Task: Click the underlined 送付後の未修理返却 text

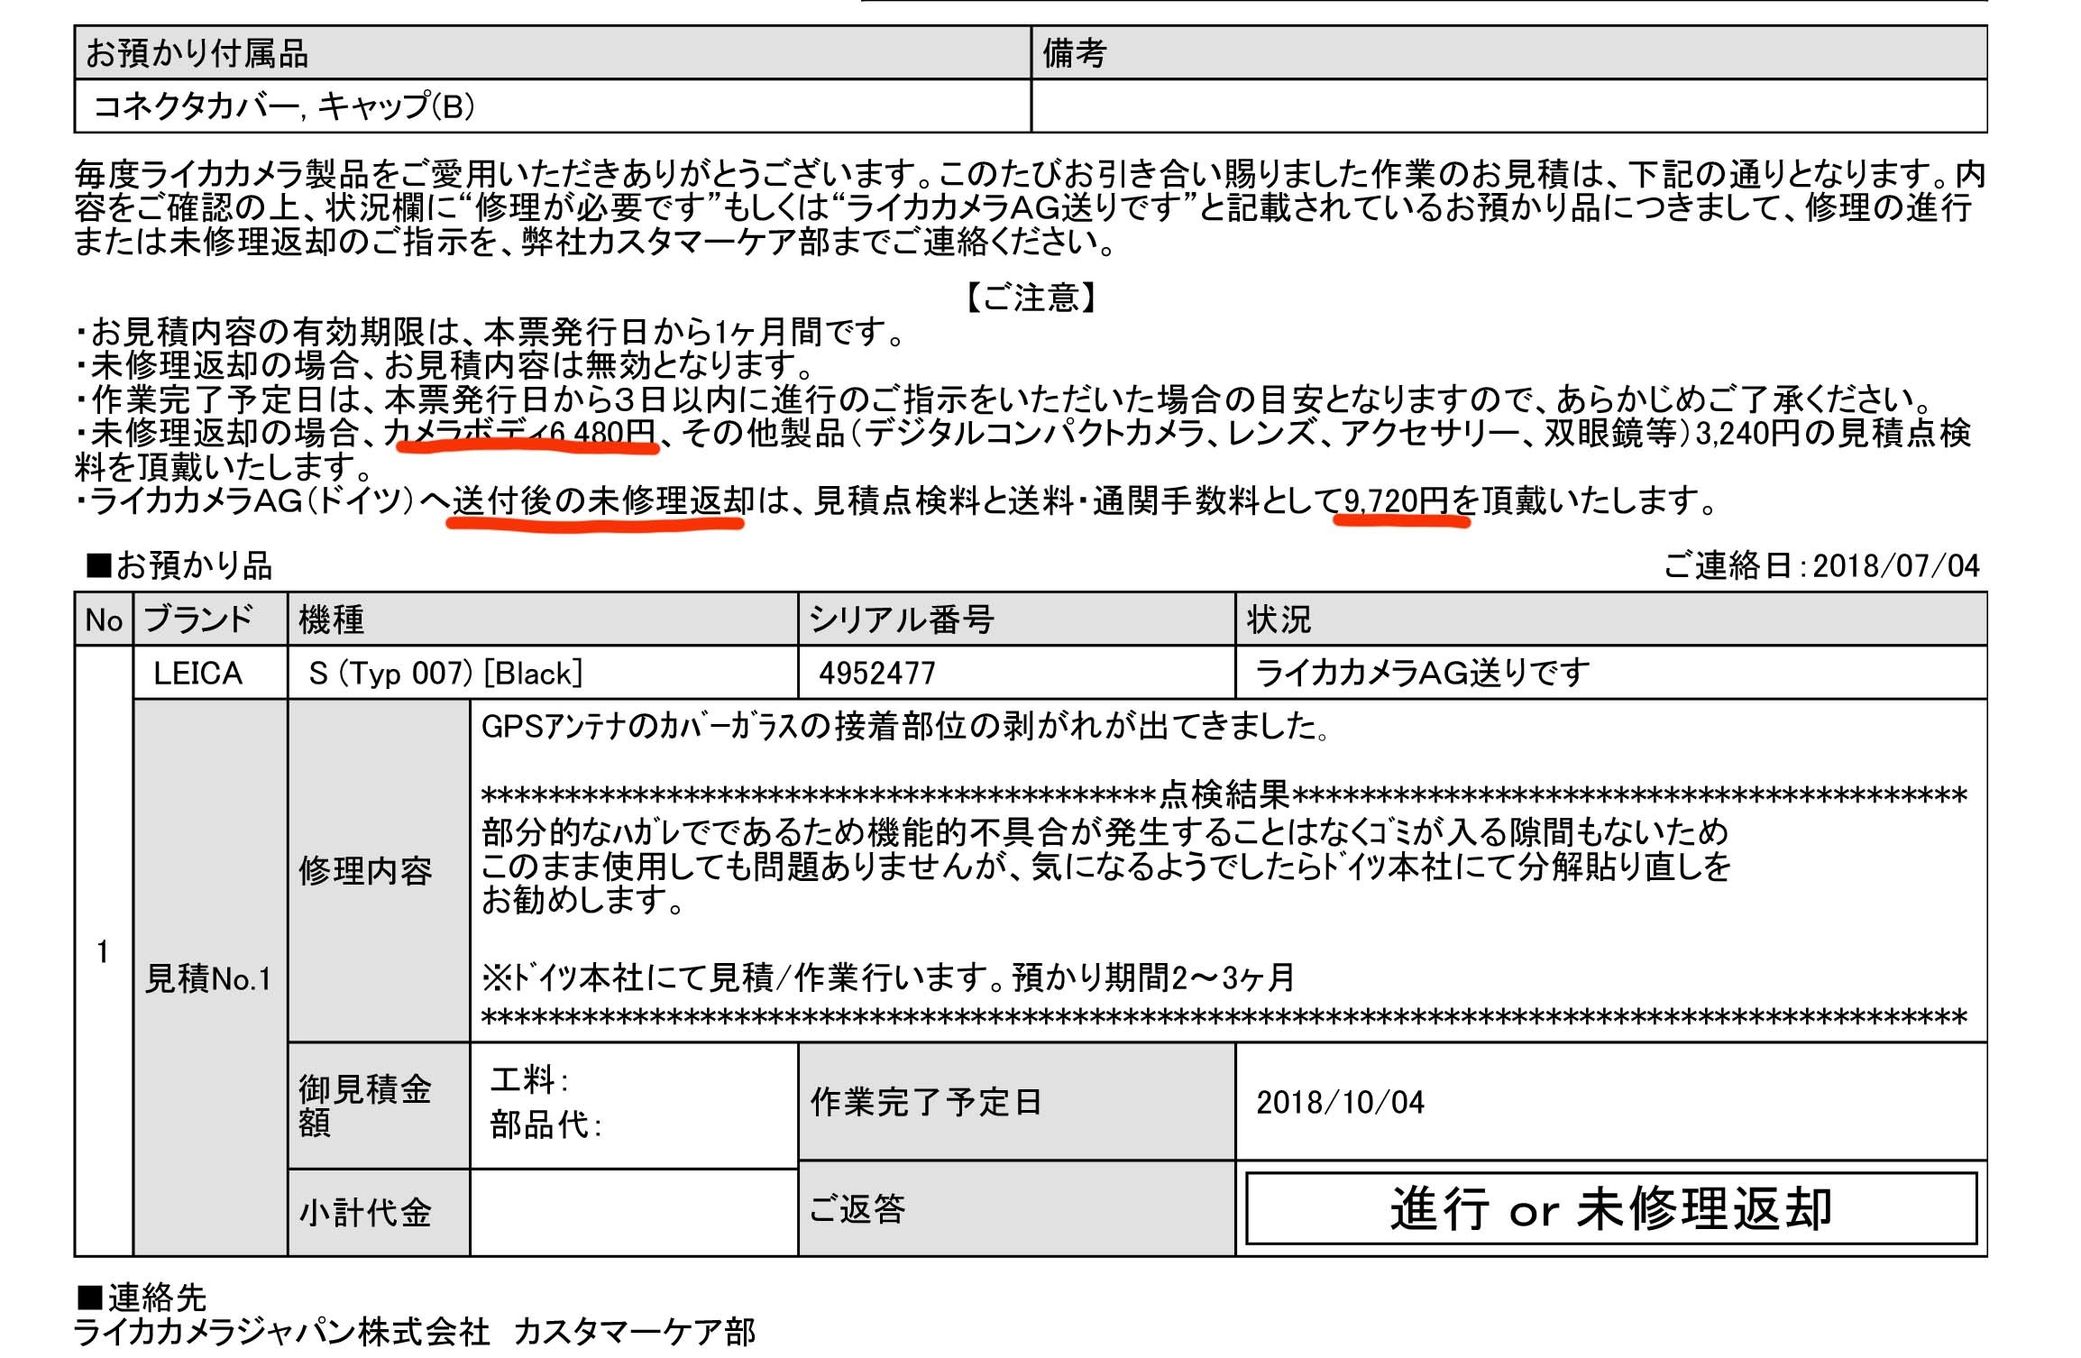Action: click(603, 500)
